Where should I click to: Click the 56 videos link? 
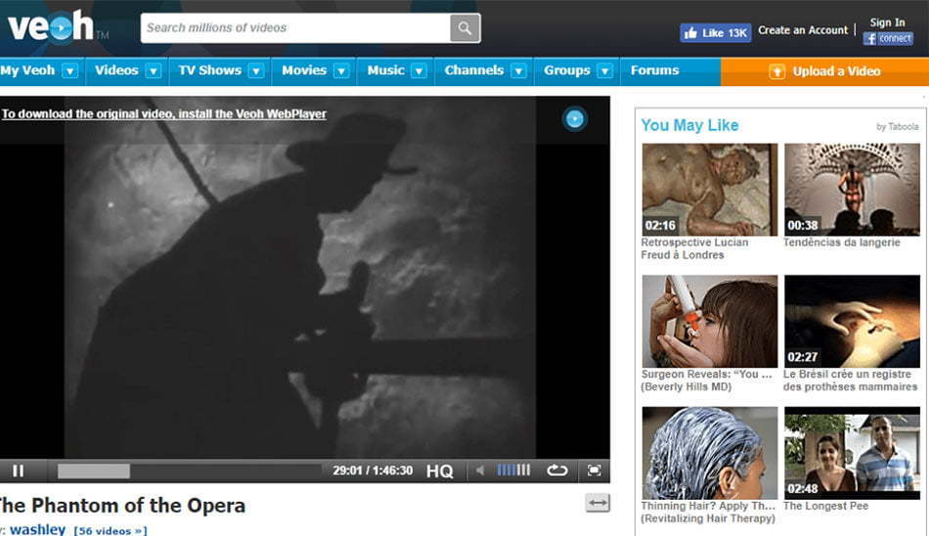tap(111, 531)
